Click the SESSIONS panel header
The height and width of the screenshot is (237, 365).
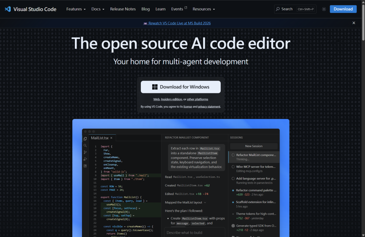pyautogui.click(x=236, y=138)
